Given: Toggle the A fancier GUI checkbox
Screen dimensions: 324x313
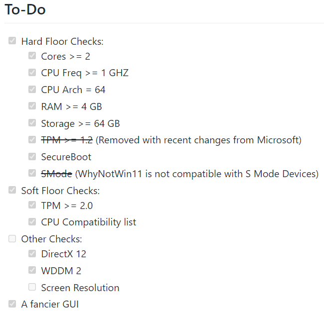Looking at the screenshot, I should click(x=12, y=304).
